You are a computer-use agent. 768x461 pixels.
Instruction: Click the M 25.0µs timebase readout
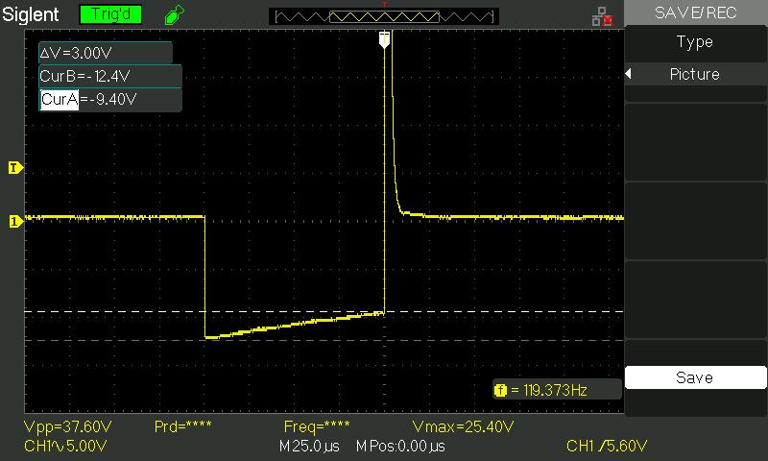(311, 447)
